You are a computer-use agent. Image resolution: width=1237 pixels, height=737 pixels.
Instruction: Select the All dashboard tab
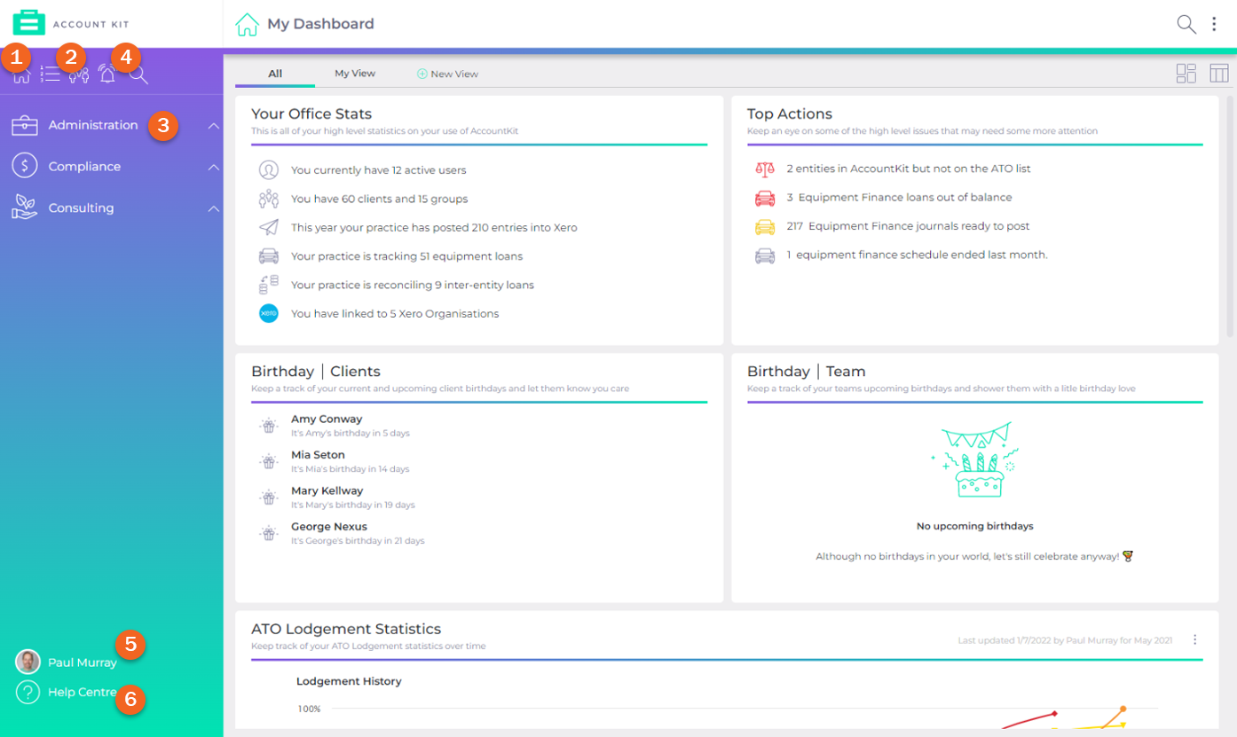click(x=275, y=74)
